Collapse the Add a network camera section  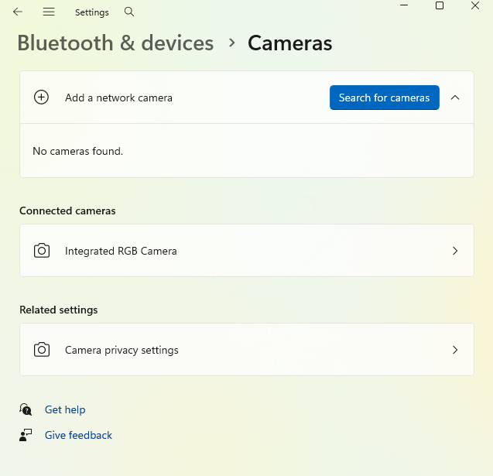[455, 98]
